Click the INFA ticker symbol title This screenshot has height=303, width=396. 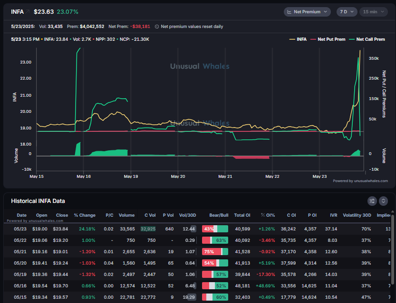pos(17,12)
